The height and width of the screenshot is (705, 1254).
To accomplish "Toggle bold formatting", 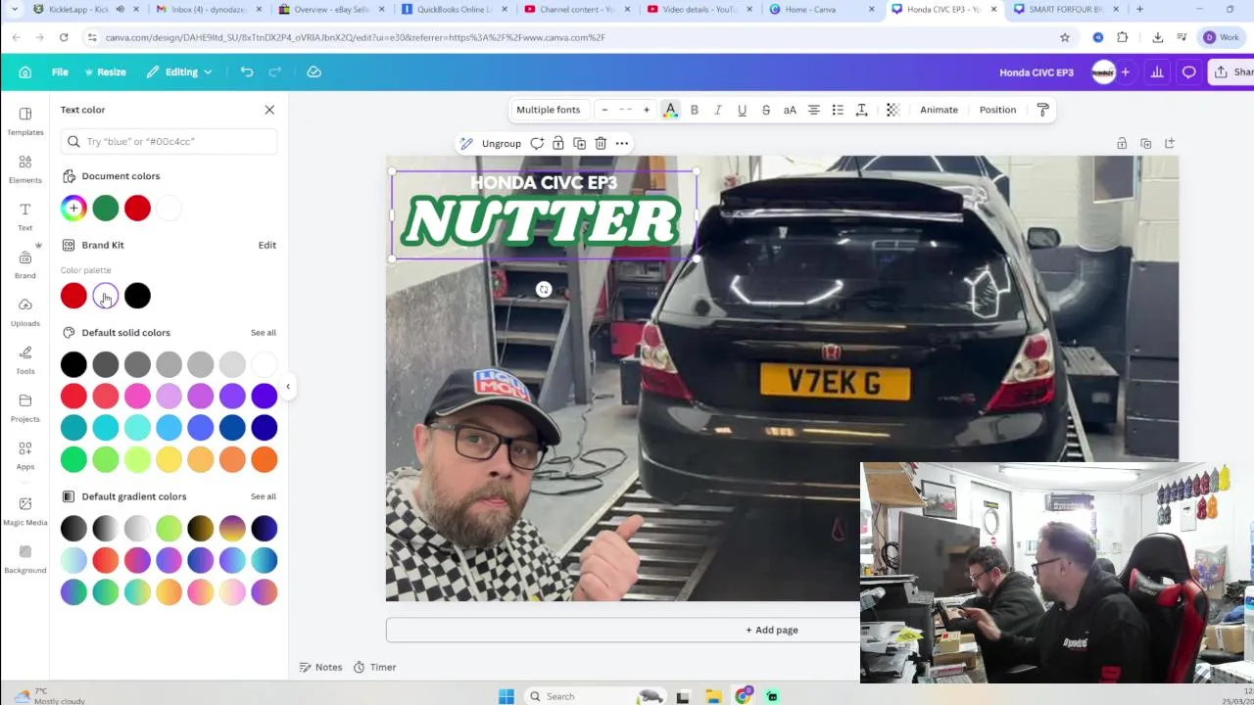I will pos(695,110).
